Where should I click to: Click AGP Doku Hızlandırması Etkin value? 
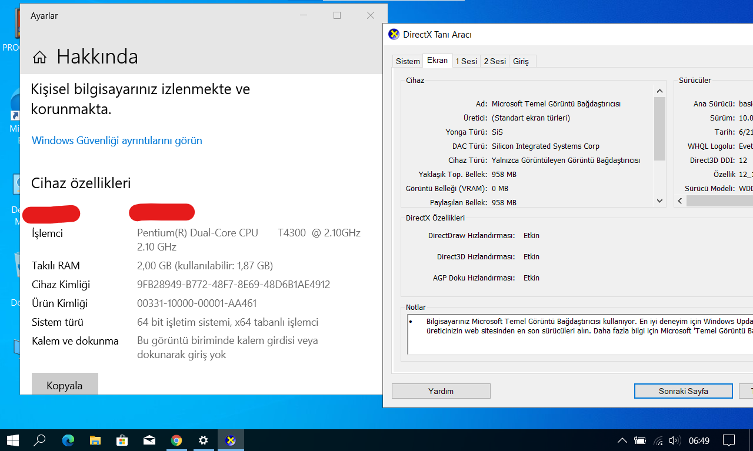531,278
